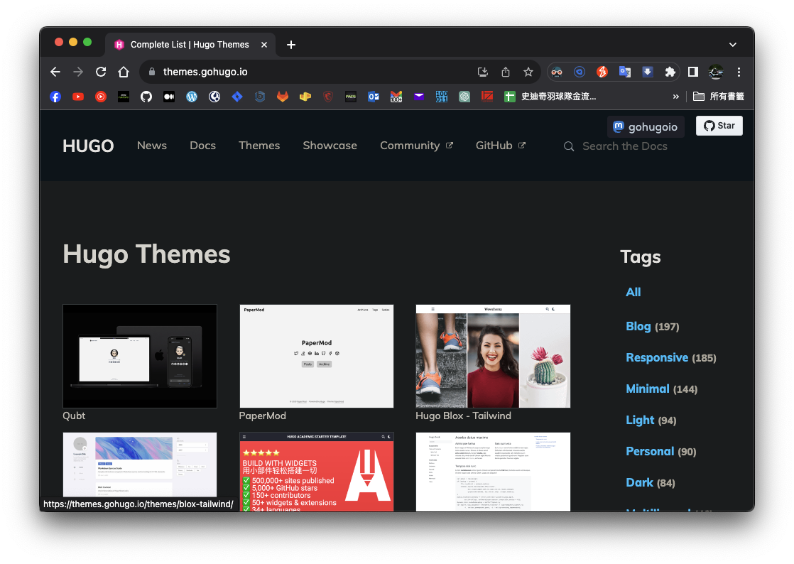Screen dimensions: 794x564
Task: Open the PaperMod theme thumbnail
Action: (x=317, y=356)
